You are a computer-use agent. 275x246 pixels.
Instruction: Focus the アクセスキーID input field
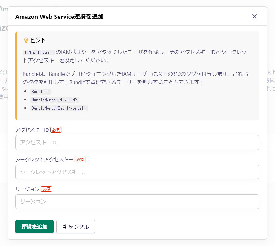tap(137, 142)
